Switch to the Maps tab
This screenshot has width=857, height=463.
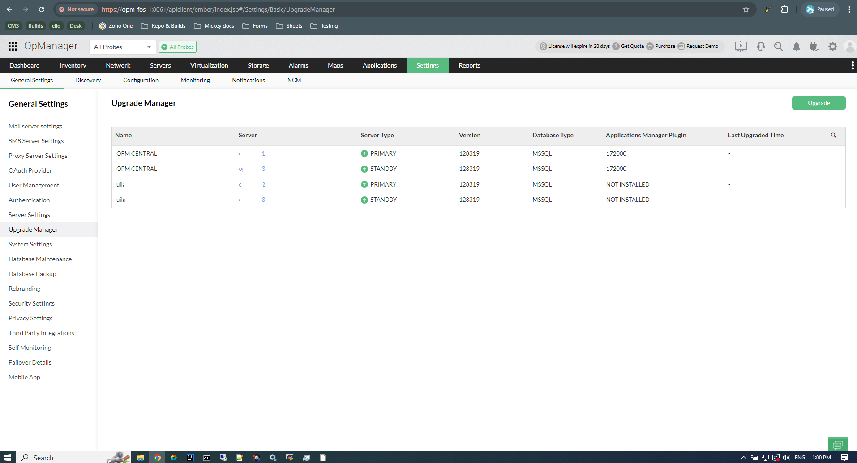(335, 65)
